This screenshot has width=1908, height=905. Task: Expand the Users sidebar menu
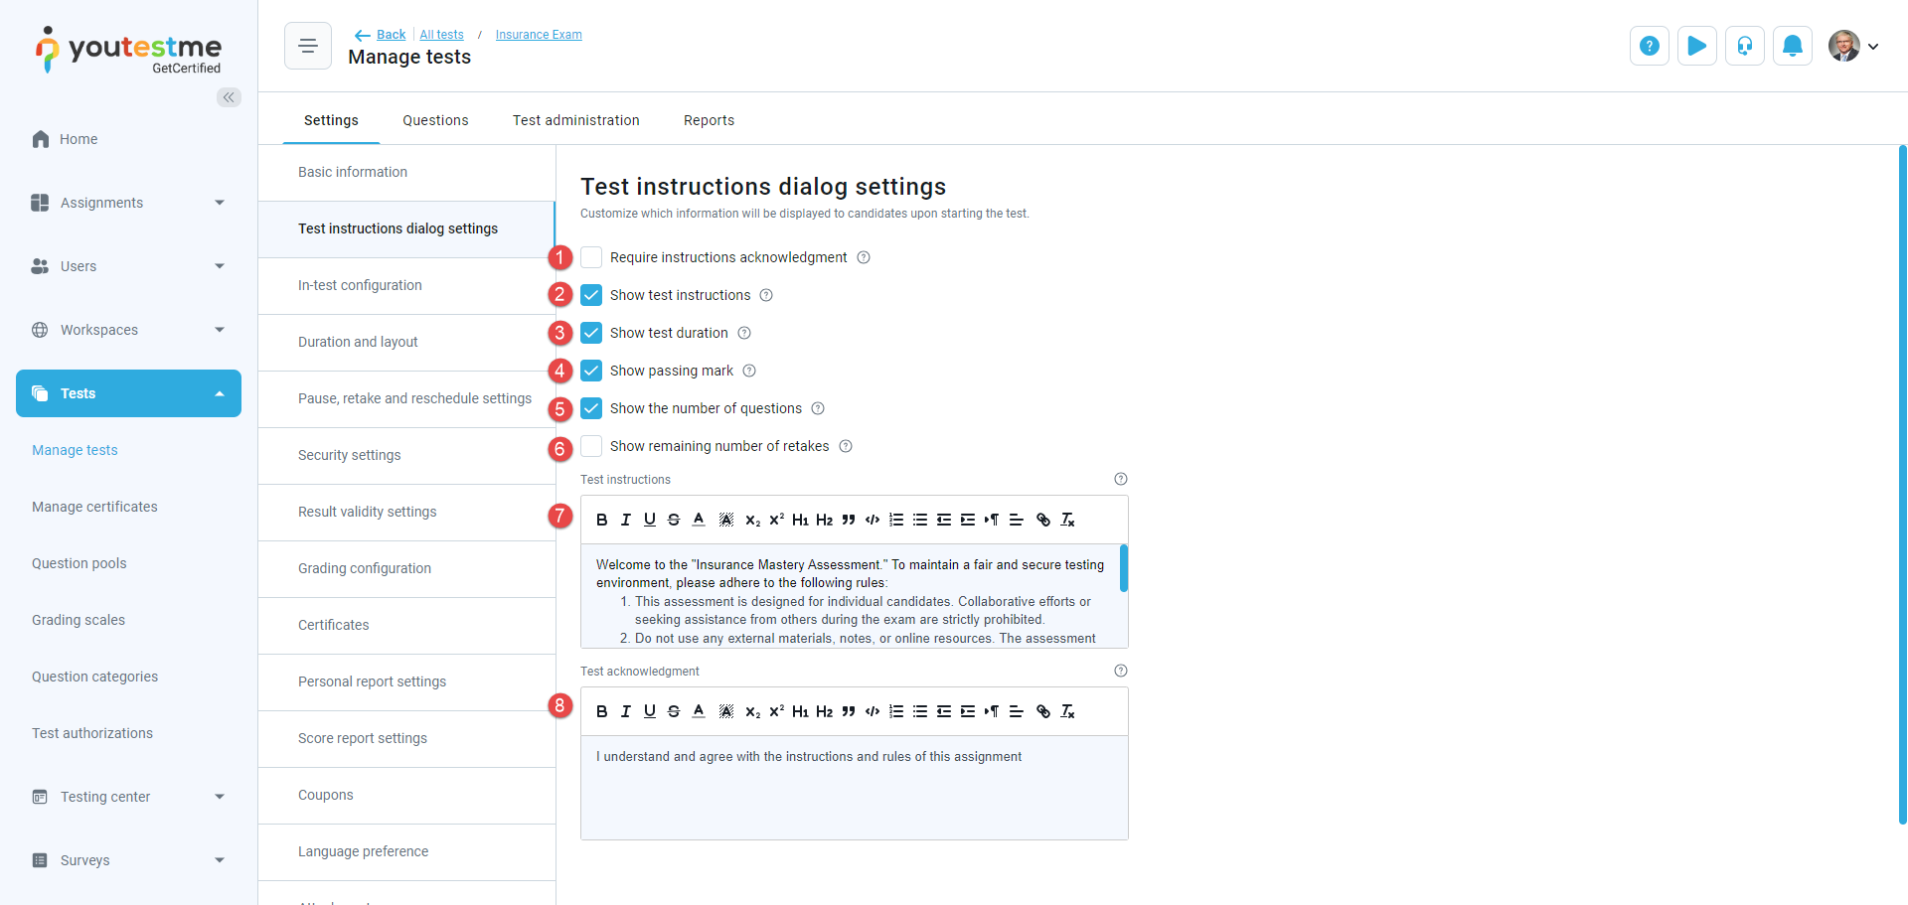(128, 266)
